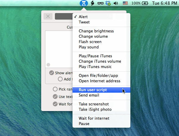
Task: Select Play iTunes music action
Action: (x=101, y=67)
